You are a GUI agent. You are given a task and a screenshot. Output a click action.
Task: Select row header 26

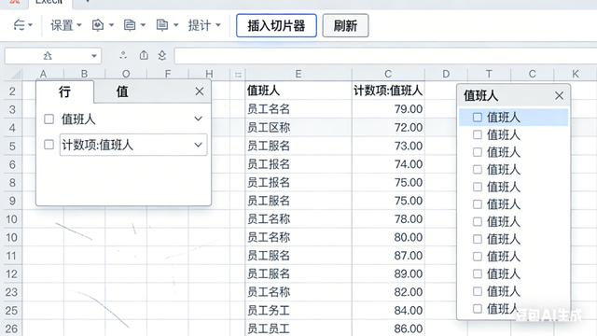12,329
